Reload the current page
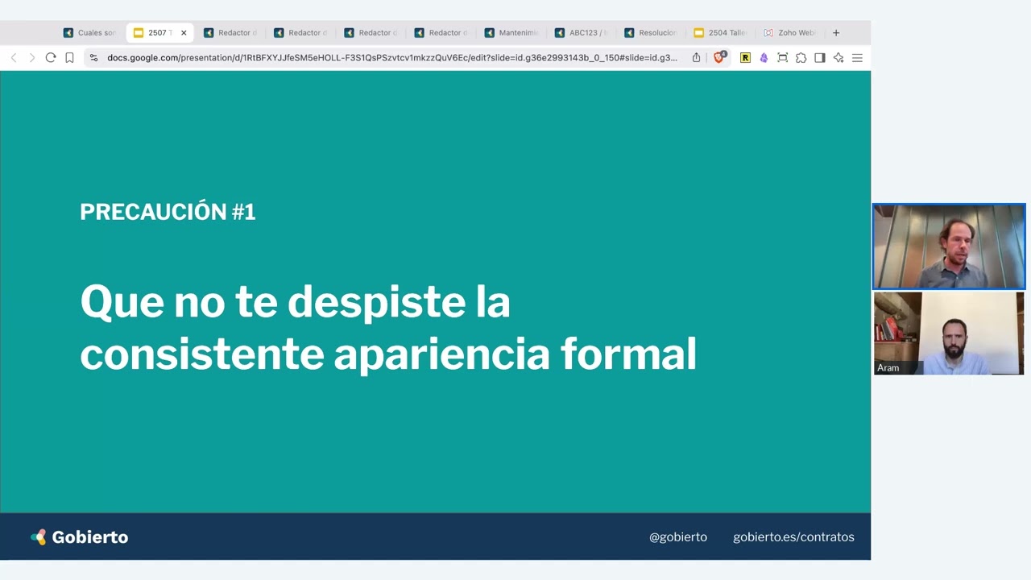This screenshot has height=580, width=1031. [x=51, y=58]
